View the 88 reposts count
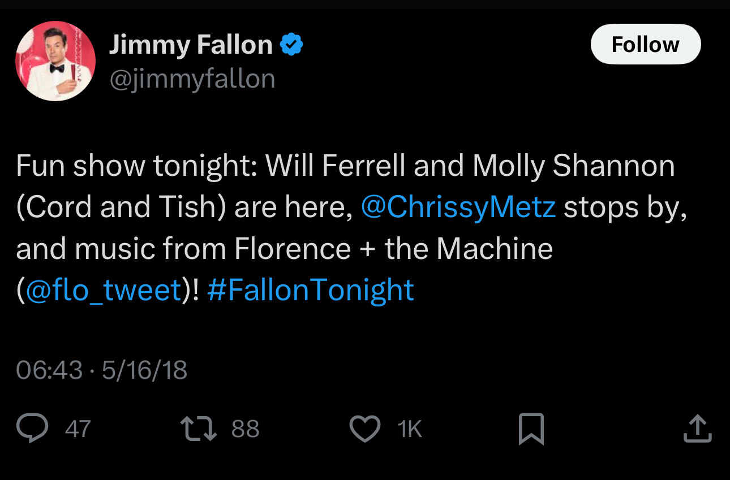Screen dimensions: 730x480 [x=246, y=429]
